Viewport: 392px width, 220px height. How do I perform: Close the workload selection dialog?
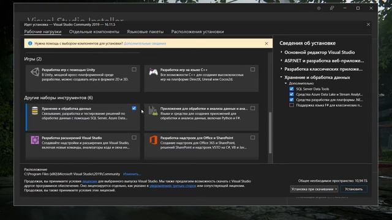(368, 24)
